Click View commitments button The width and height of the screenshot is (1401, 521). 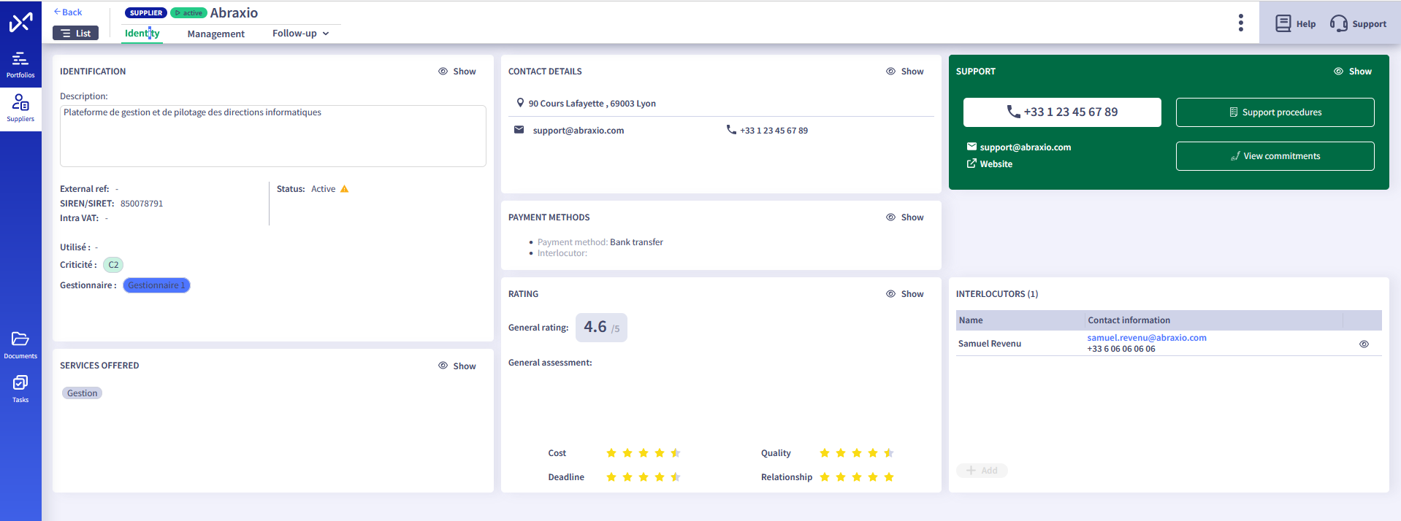click(x=1275, y=156)
